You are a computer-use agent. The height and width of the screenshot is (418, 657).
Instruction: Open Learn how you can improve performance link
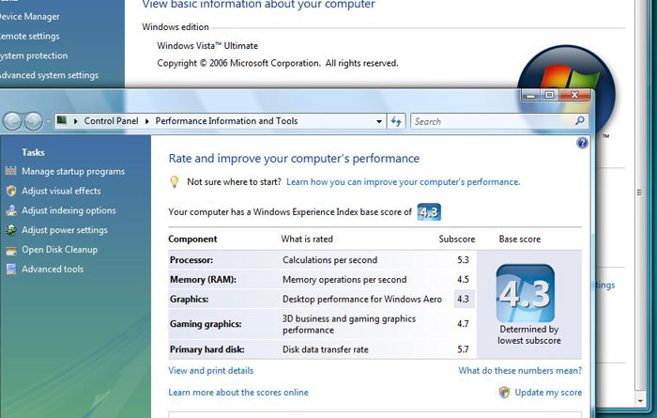[x=403, y=182]
